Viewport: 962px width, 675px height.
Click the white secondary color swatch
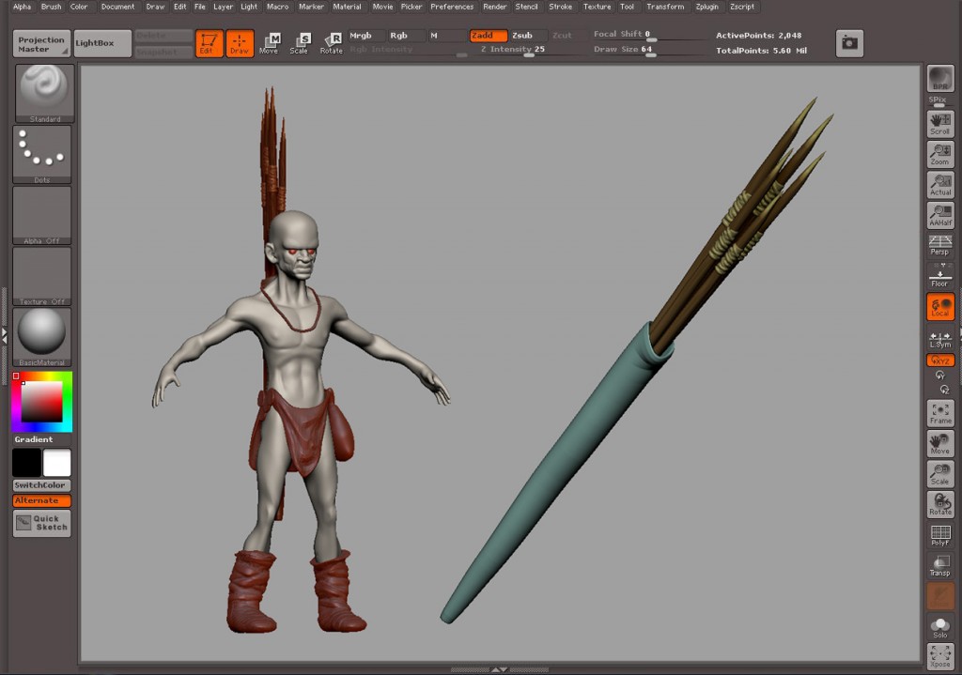(x=57, y=463)
